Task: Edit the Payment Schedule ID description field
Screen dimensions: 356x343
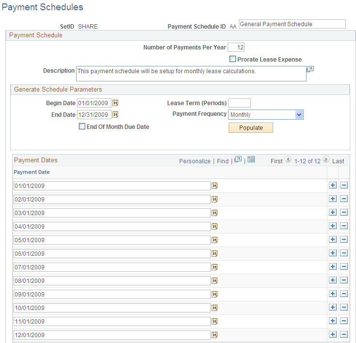Action: 292,24
